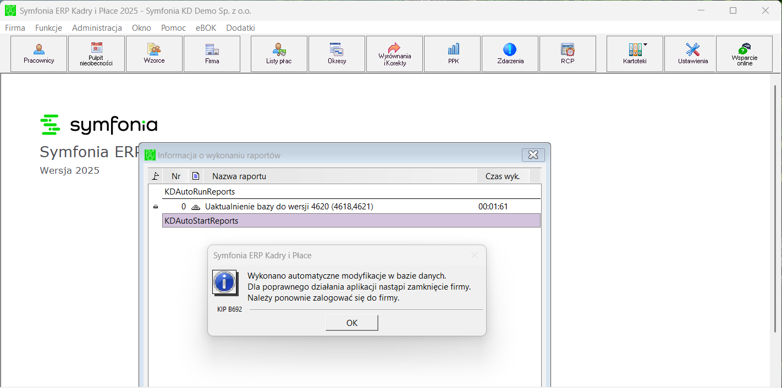Open the Kartoteki toolbar button
Screen dimensions: 782x388
635,54
